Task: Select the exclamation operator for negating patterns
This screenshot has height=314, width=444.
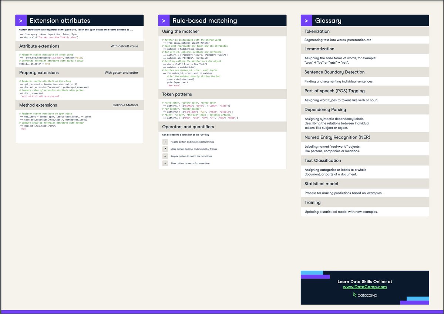Action: click(165, 142)
